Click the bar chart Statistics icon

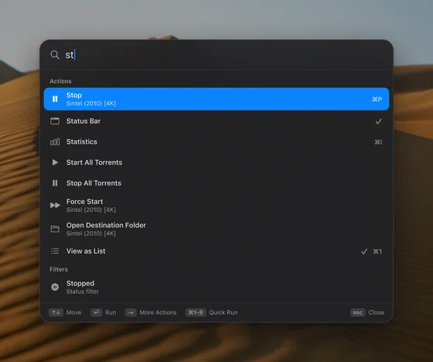55,142
